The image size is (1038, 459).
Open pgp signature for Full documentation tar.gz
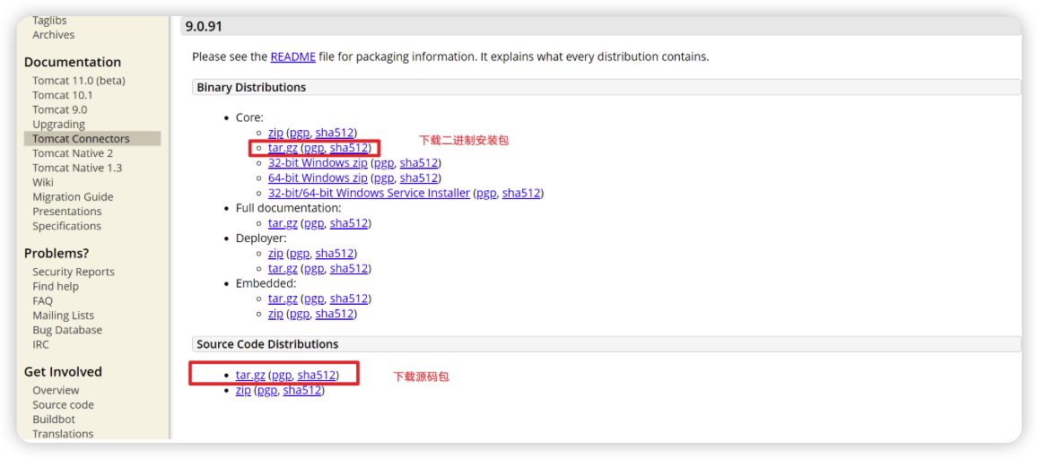click(314, 223)
